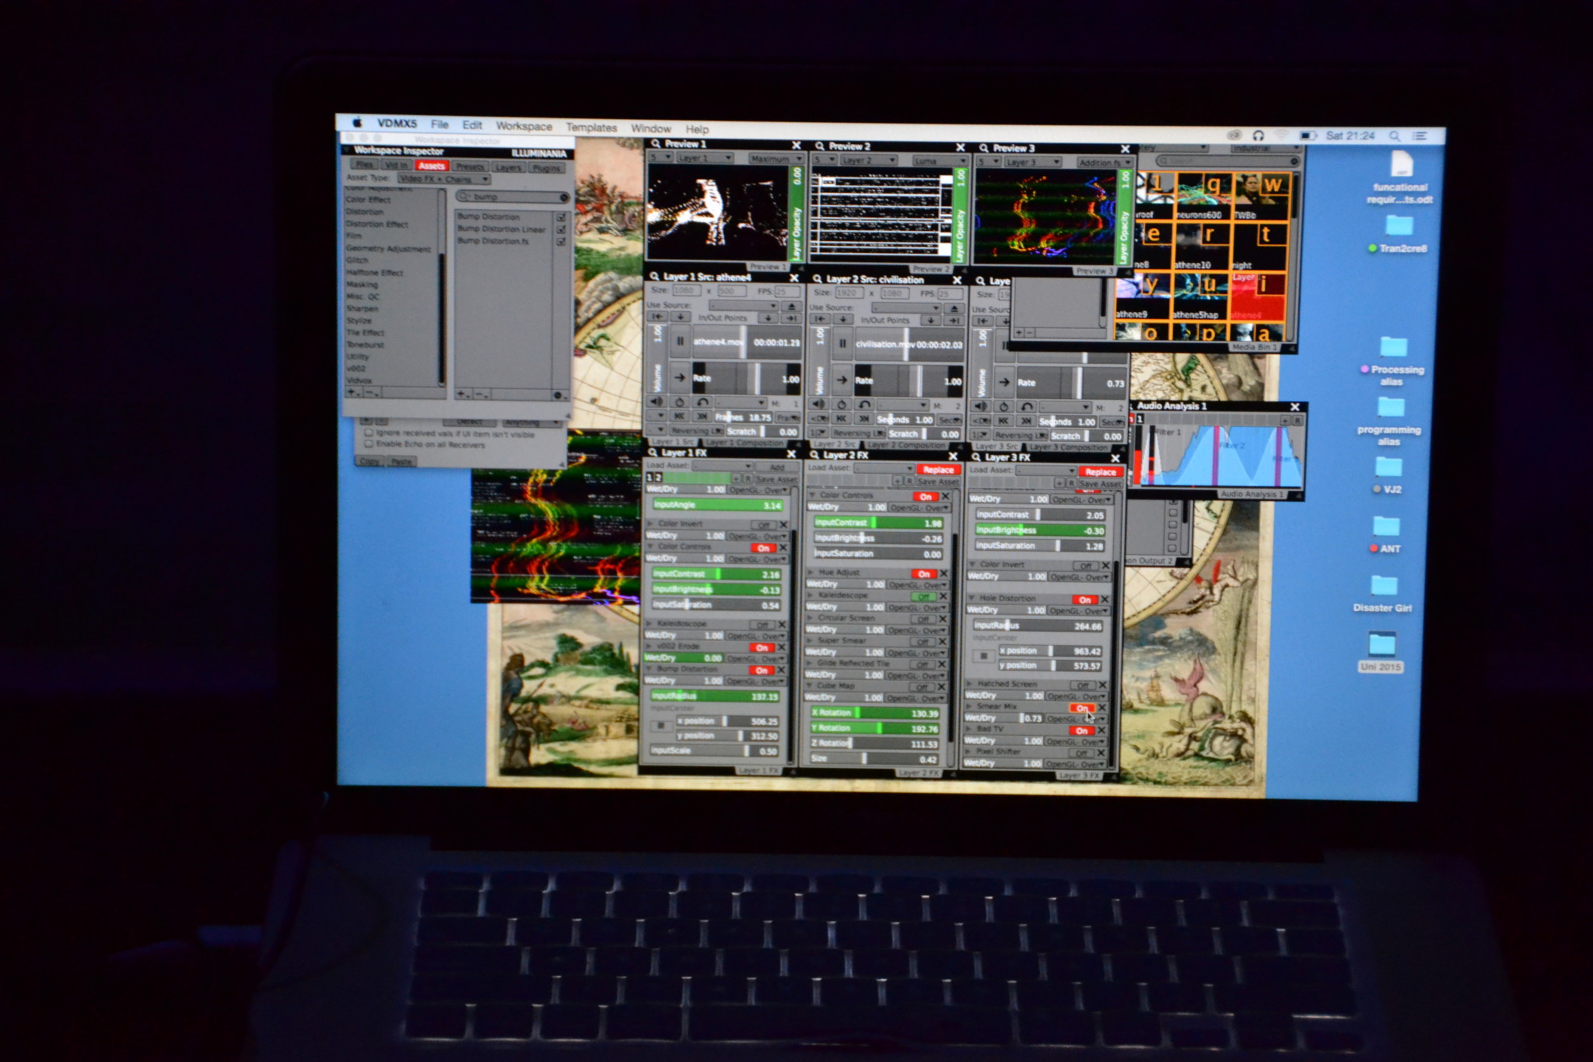Click the Copy button below Workspace Inspector

[x=369, y=461]
